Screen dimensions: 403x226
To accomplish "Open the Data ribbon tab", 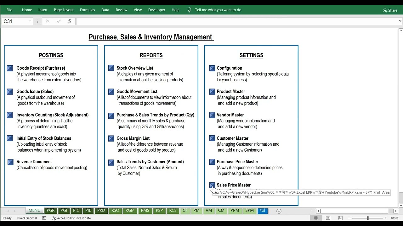I will [105, 10].
